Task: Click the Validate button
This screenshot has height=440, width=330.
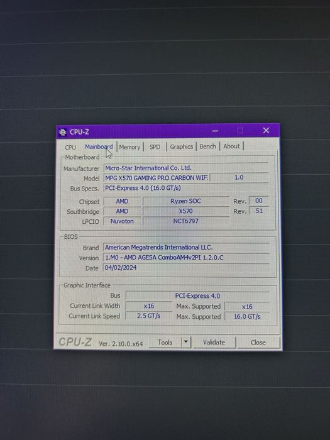Action: click(214, 343)
